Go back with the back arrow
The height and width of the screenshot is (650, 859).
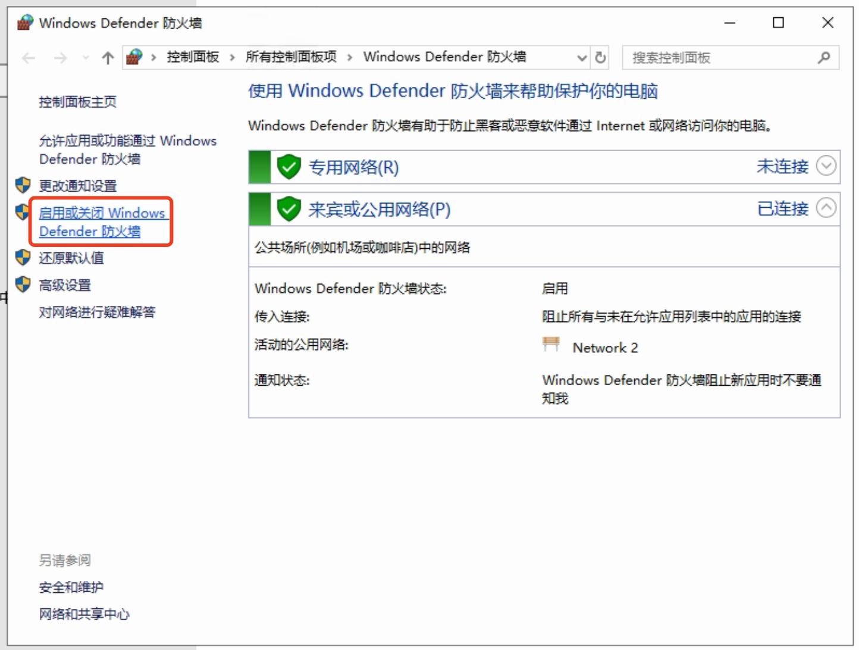point(29,58)
